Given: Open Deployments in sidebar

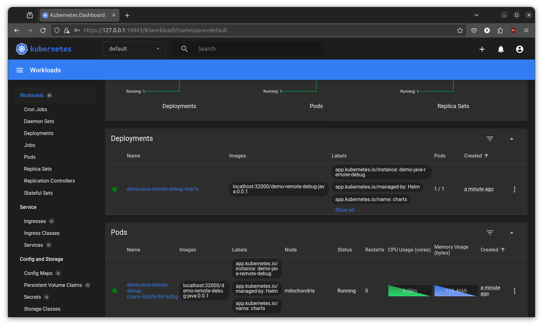Looking at the screenshot, I should (x=39, y=133).
